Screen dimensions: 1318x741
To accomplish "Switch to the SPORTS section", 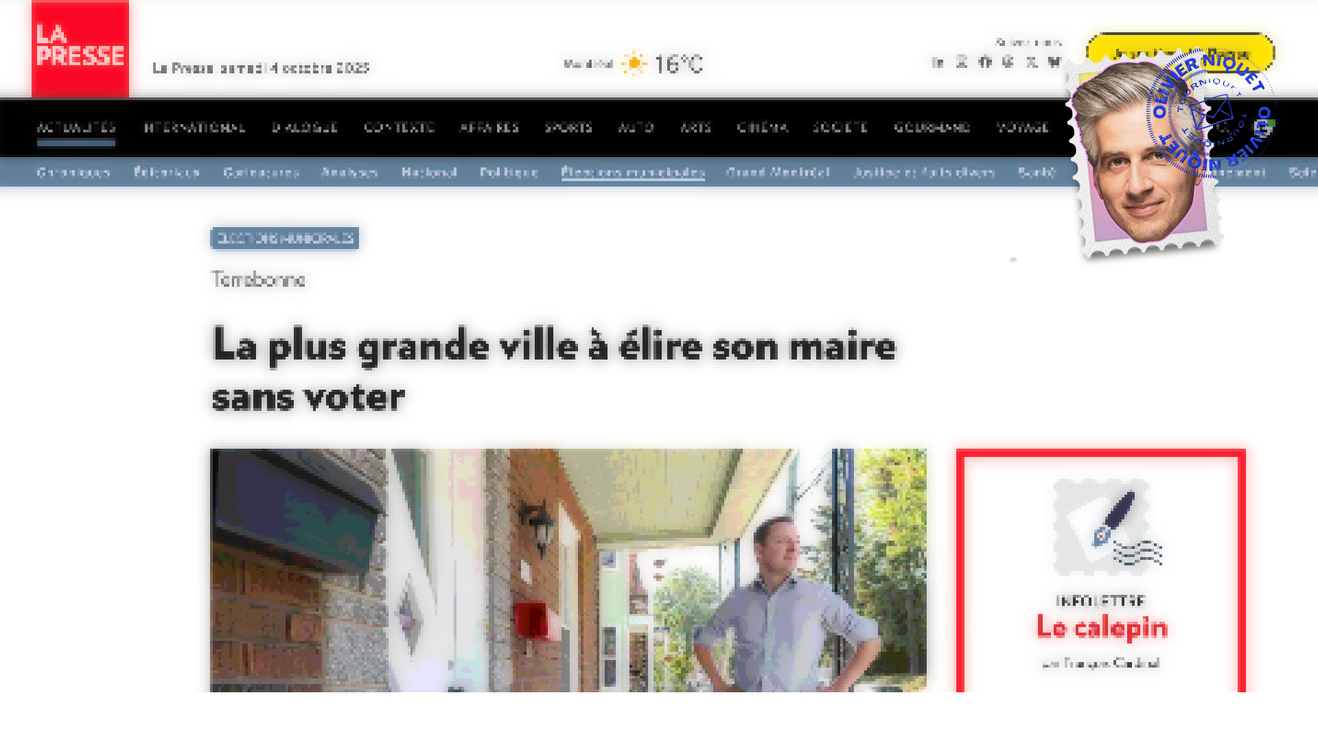I will tap(568, 128).
